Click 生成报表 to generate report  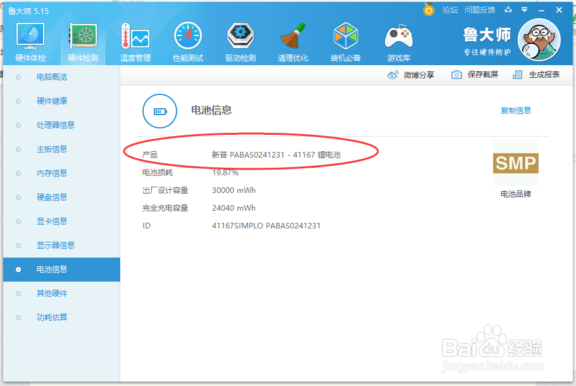(x=544, y=75)
